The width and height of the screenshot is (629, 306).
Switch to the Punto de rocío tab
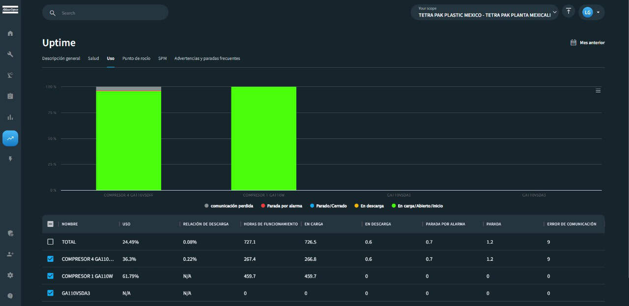point(136,58)
